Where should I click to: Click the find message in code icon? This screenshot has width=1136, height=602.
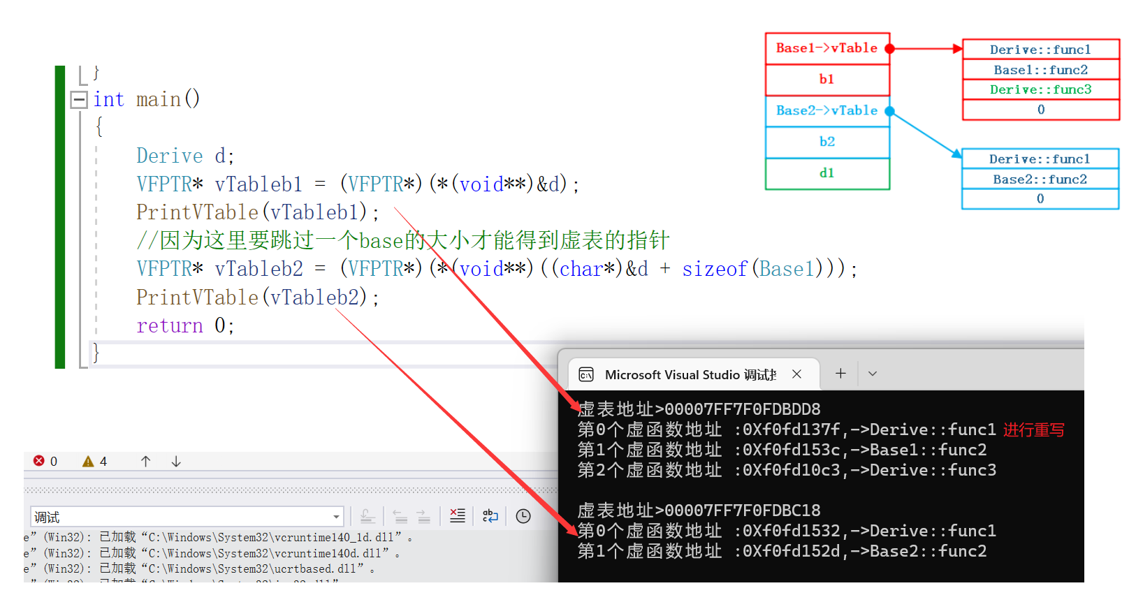(x=367, y=516)
